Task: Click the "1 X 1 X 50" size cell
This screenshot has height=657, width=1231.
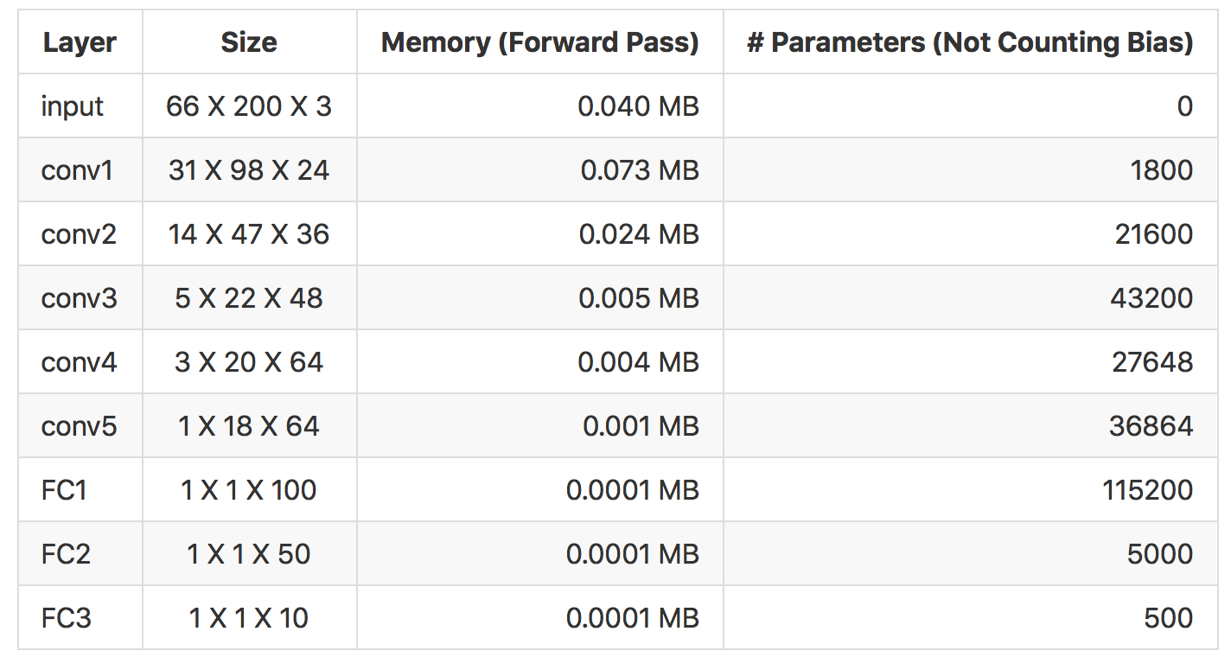Action: (x=249, y=554)
